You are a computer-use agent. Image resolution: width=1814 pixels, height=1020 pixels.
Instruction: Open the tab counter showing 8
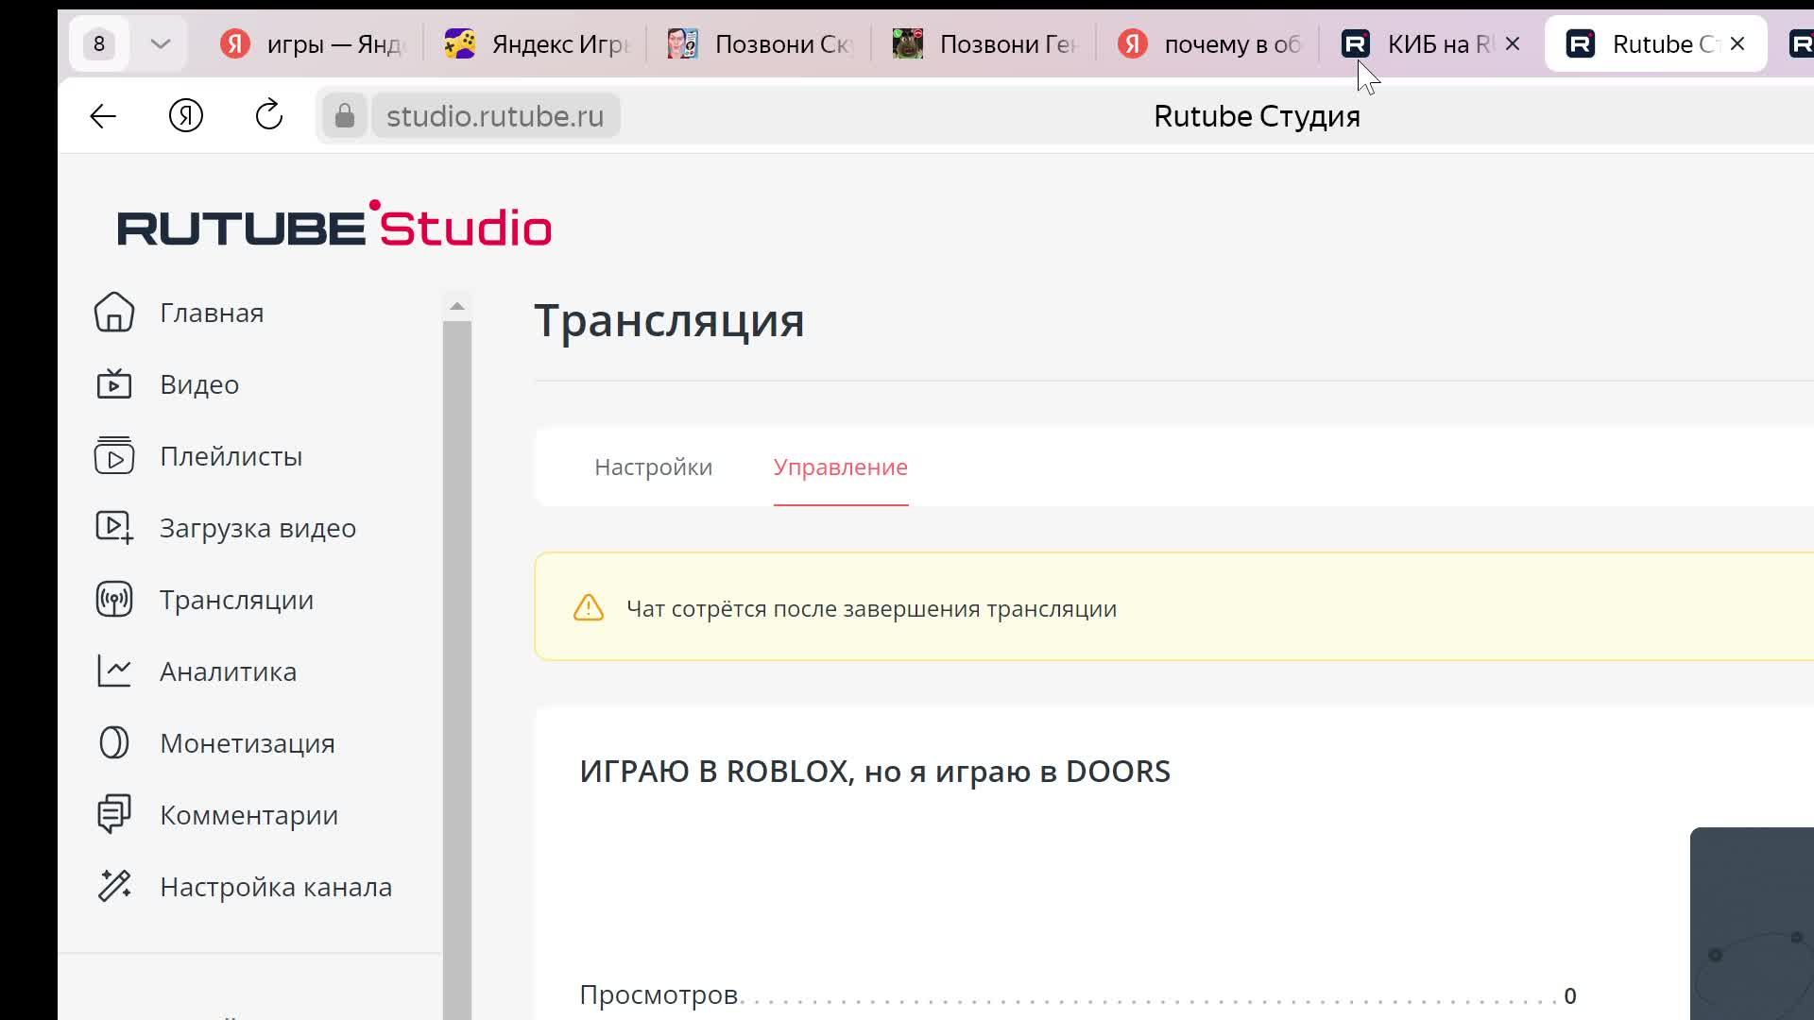(99, 43)
